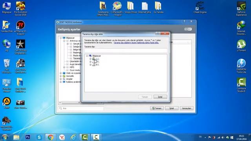Click İptal in the Gelişmiş ayarlar window

tap(172, 108)
